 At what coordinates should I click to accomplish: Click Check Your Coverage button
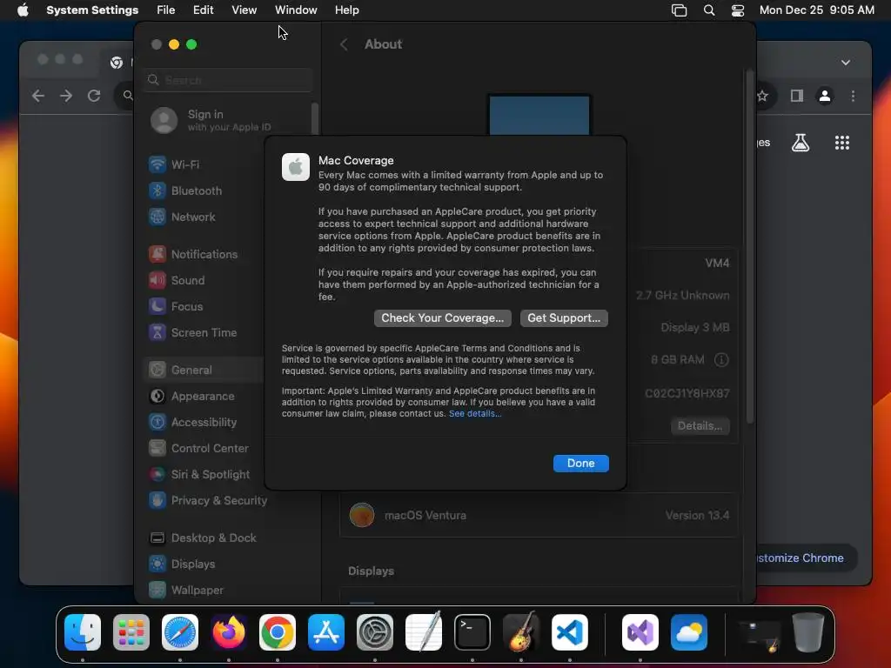point(443,318)
